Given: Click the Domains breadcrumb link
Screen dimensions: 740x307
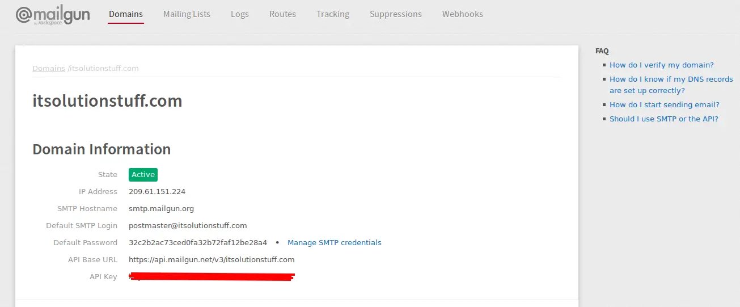Looking at the screenshot, I should 49,69.
